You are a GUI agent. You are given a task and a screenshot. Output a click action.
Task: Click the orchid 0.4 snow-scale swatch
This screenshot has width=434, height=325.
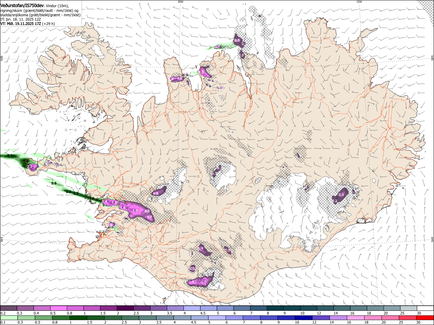click(42, 308)
